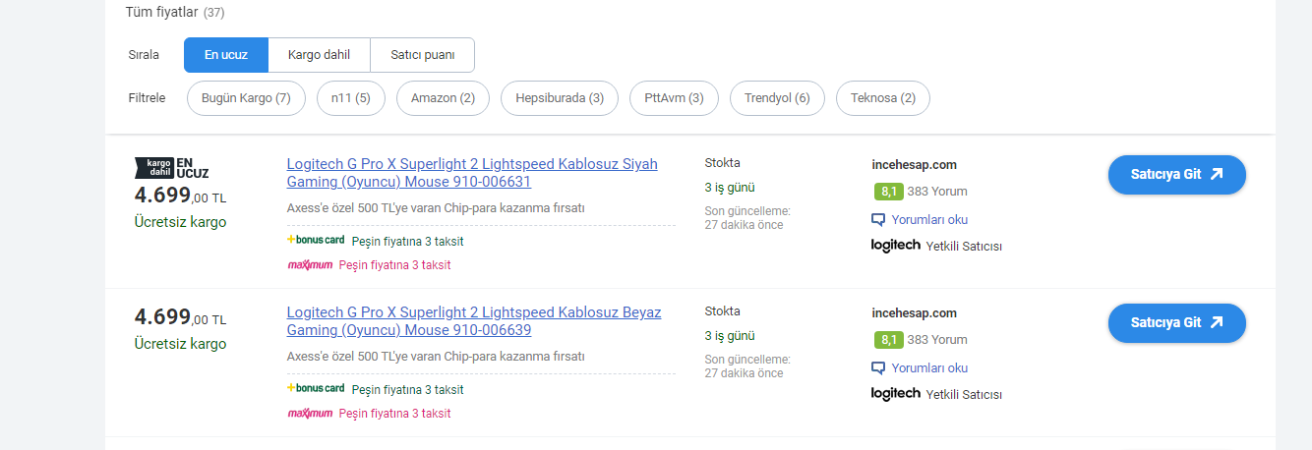Click Satıcıya Git for the black mouse
The image size is (1312, 450).
pyautogui.click(x=1176, y=175)
